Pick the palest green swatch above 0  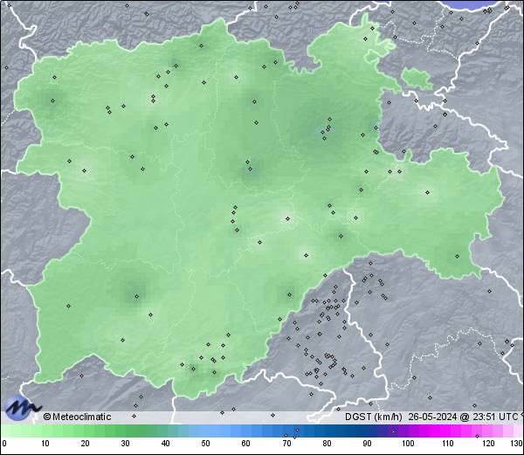[5, 431]
